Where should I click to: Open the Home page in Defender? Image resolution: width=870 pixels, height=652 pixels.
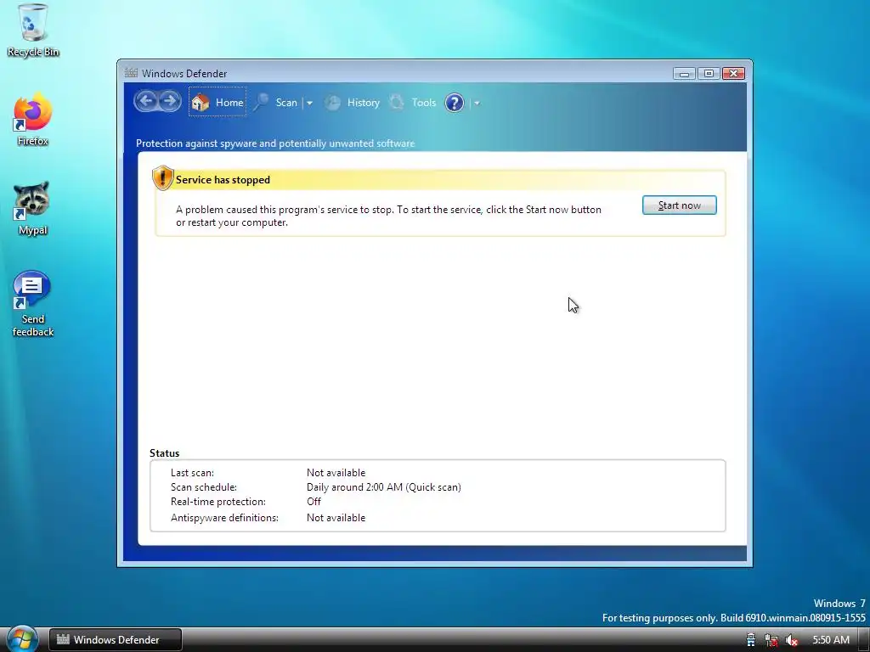point(217,102)
